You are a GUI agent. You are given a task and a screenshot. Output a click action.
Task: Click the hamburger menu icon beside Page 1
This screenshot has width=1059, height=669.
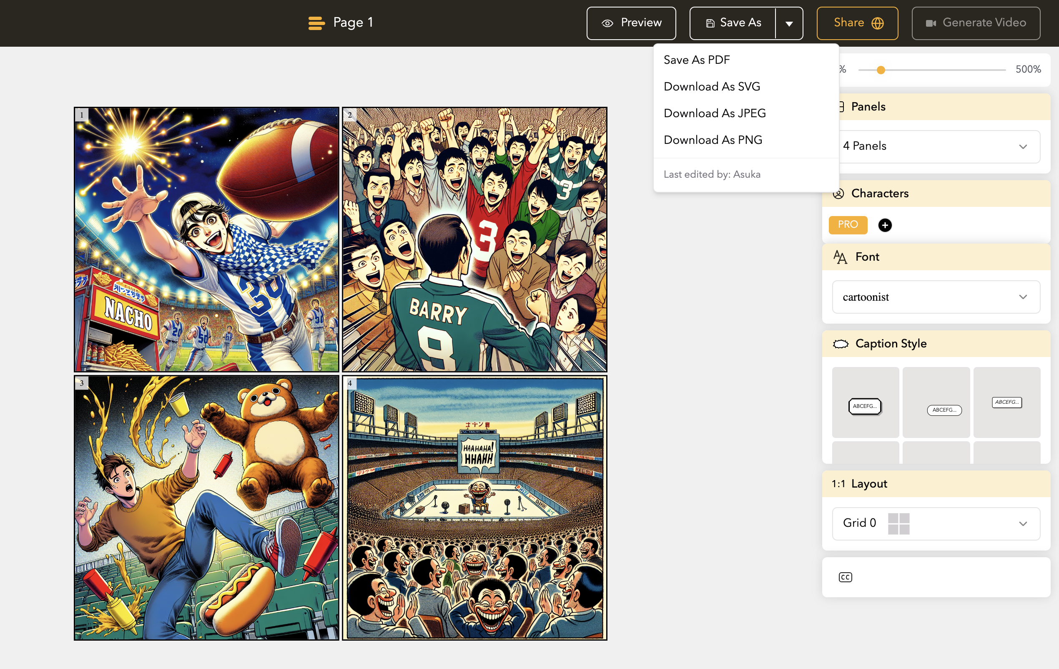coord(316,23)
